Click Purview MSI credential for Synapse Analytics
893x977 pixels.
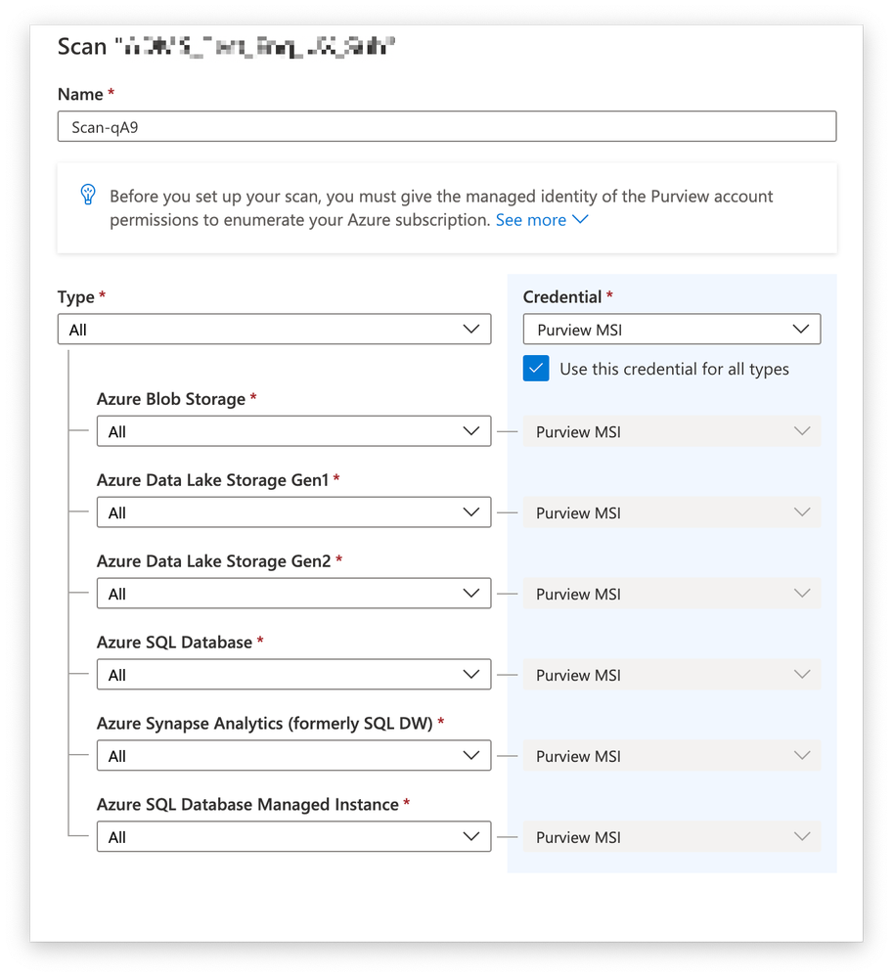coord(672,755)
